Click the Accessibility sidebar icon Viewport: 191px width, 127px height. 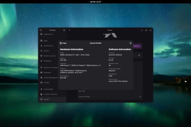tap(41, 89)
